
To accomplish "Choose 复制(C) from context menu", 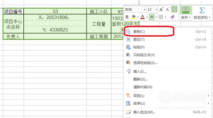I will click(167, 31).
